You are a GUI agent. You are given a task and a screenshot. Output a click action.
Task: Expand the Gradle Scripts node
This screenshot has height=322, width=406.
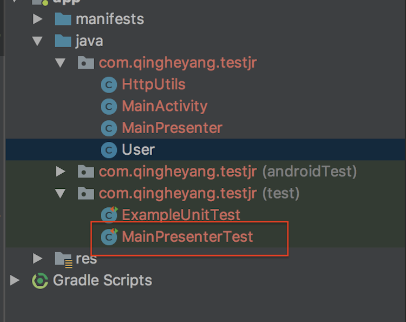pos(15,280)
